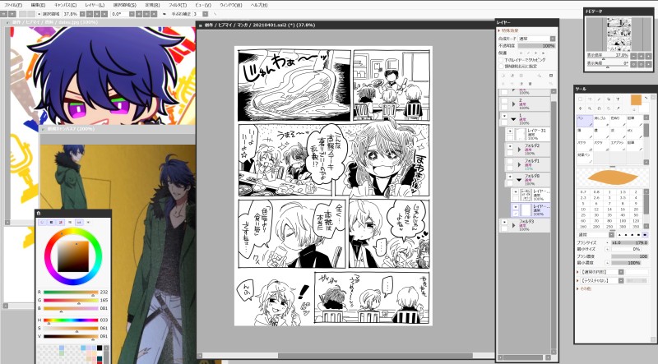This screenshot has height=364, width=658.
Task: Adjust the layer 不透明度 opacity slider
Action: point(537,46)
